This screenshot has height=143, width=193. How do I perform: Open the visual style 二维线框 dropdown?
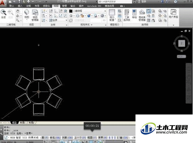88,11
